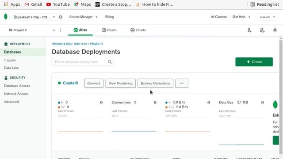This screenshot has height=159, width=283.
Task: Open the Billing page
Action: coord(110,17)
